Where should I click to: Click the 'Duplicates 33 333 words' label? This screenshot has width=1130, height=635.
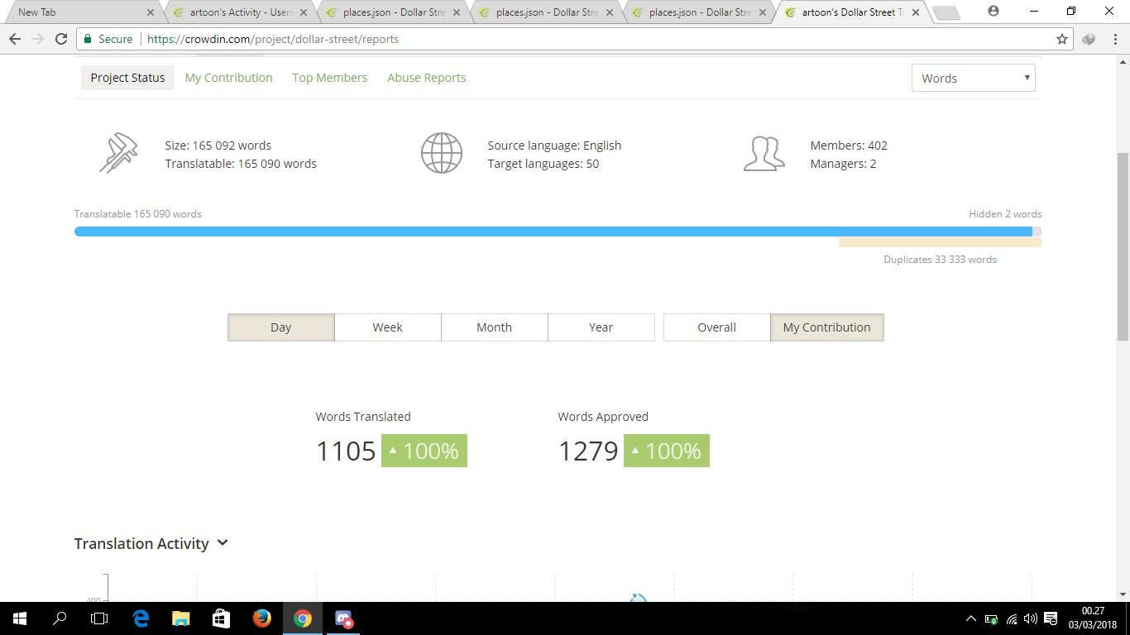point(940,260)
